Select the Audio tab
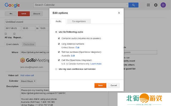 click(58, 21)
